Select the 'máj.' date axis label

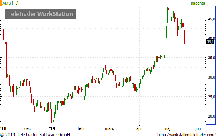click(x=168, y=128)
